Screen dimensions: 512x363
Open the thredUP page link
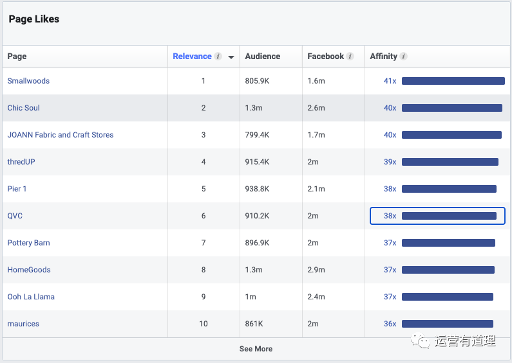[x=21, y=162]
